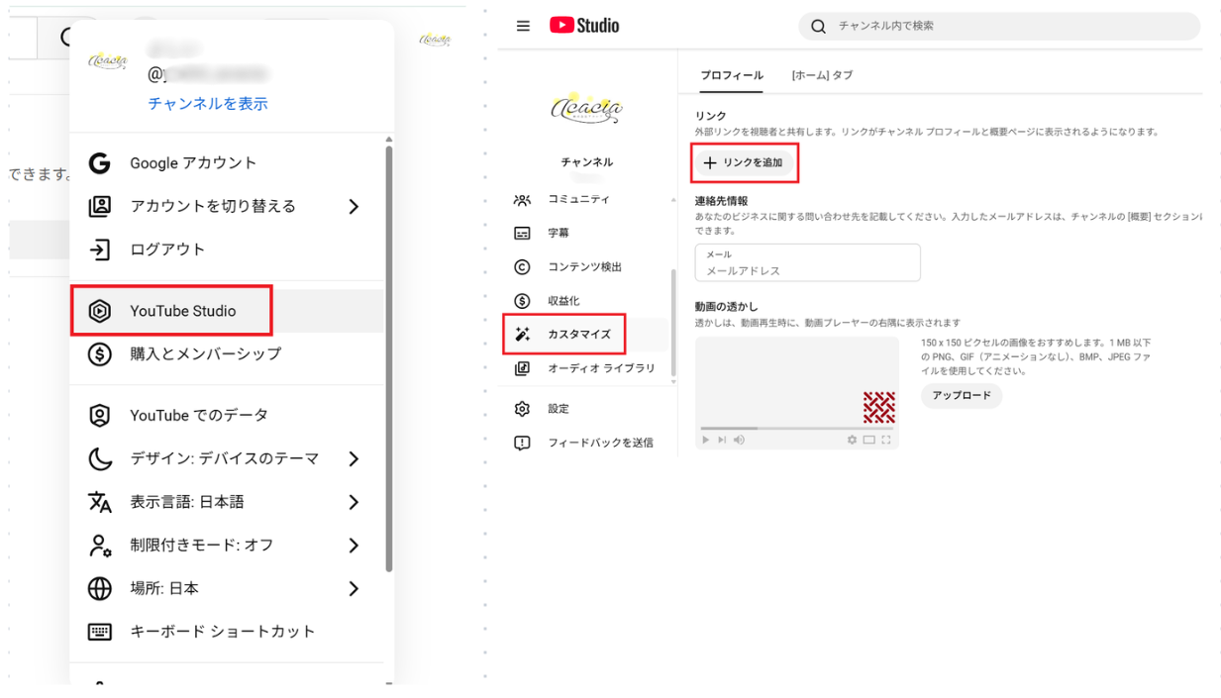1221x698 pixels.
Task: Click the preview player progress bar
Action: (797, 429)
